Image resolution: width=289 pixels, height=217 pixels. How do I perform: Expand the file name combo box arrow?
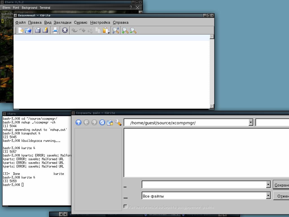click(268, 185)
